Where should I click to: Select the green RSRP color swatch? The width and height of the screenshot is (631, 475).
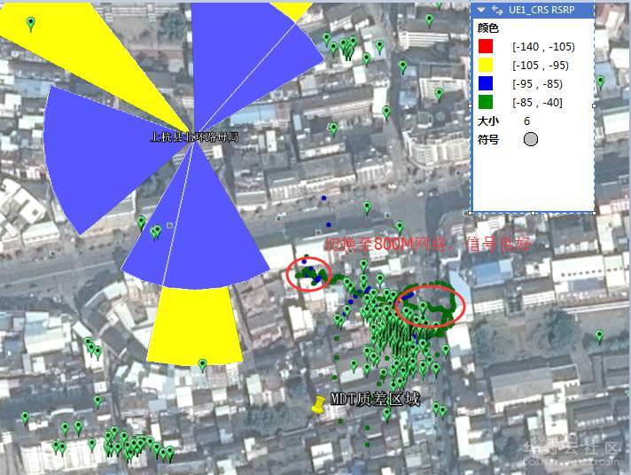(x=486, y=102)
